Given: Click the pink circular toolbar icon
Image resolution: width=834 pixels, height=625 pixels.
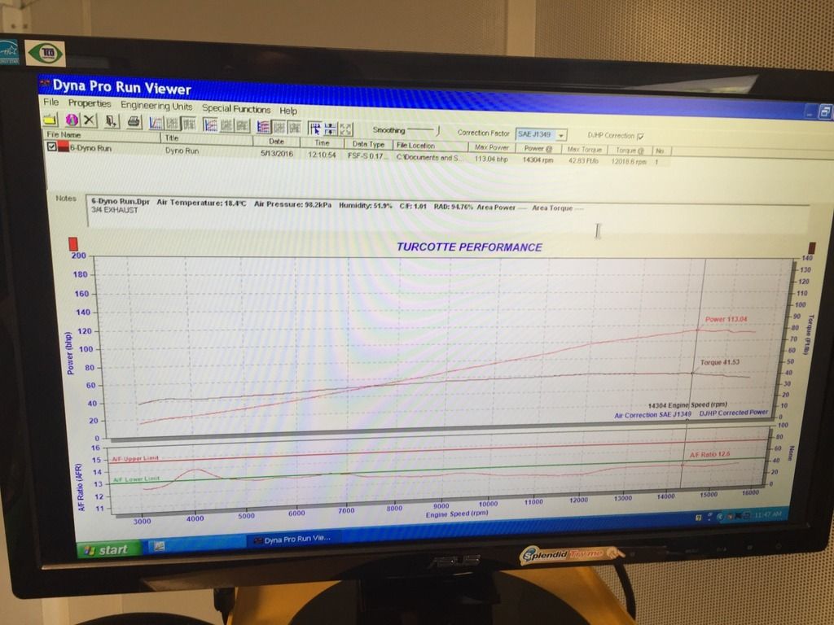Looking at the screenshot, I should [71, 120].
